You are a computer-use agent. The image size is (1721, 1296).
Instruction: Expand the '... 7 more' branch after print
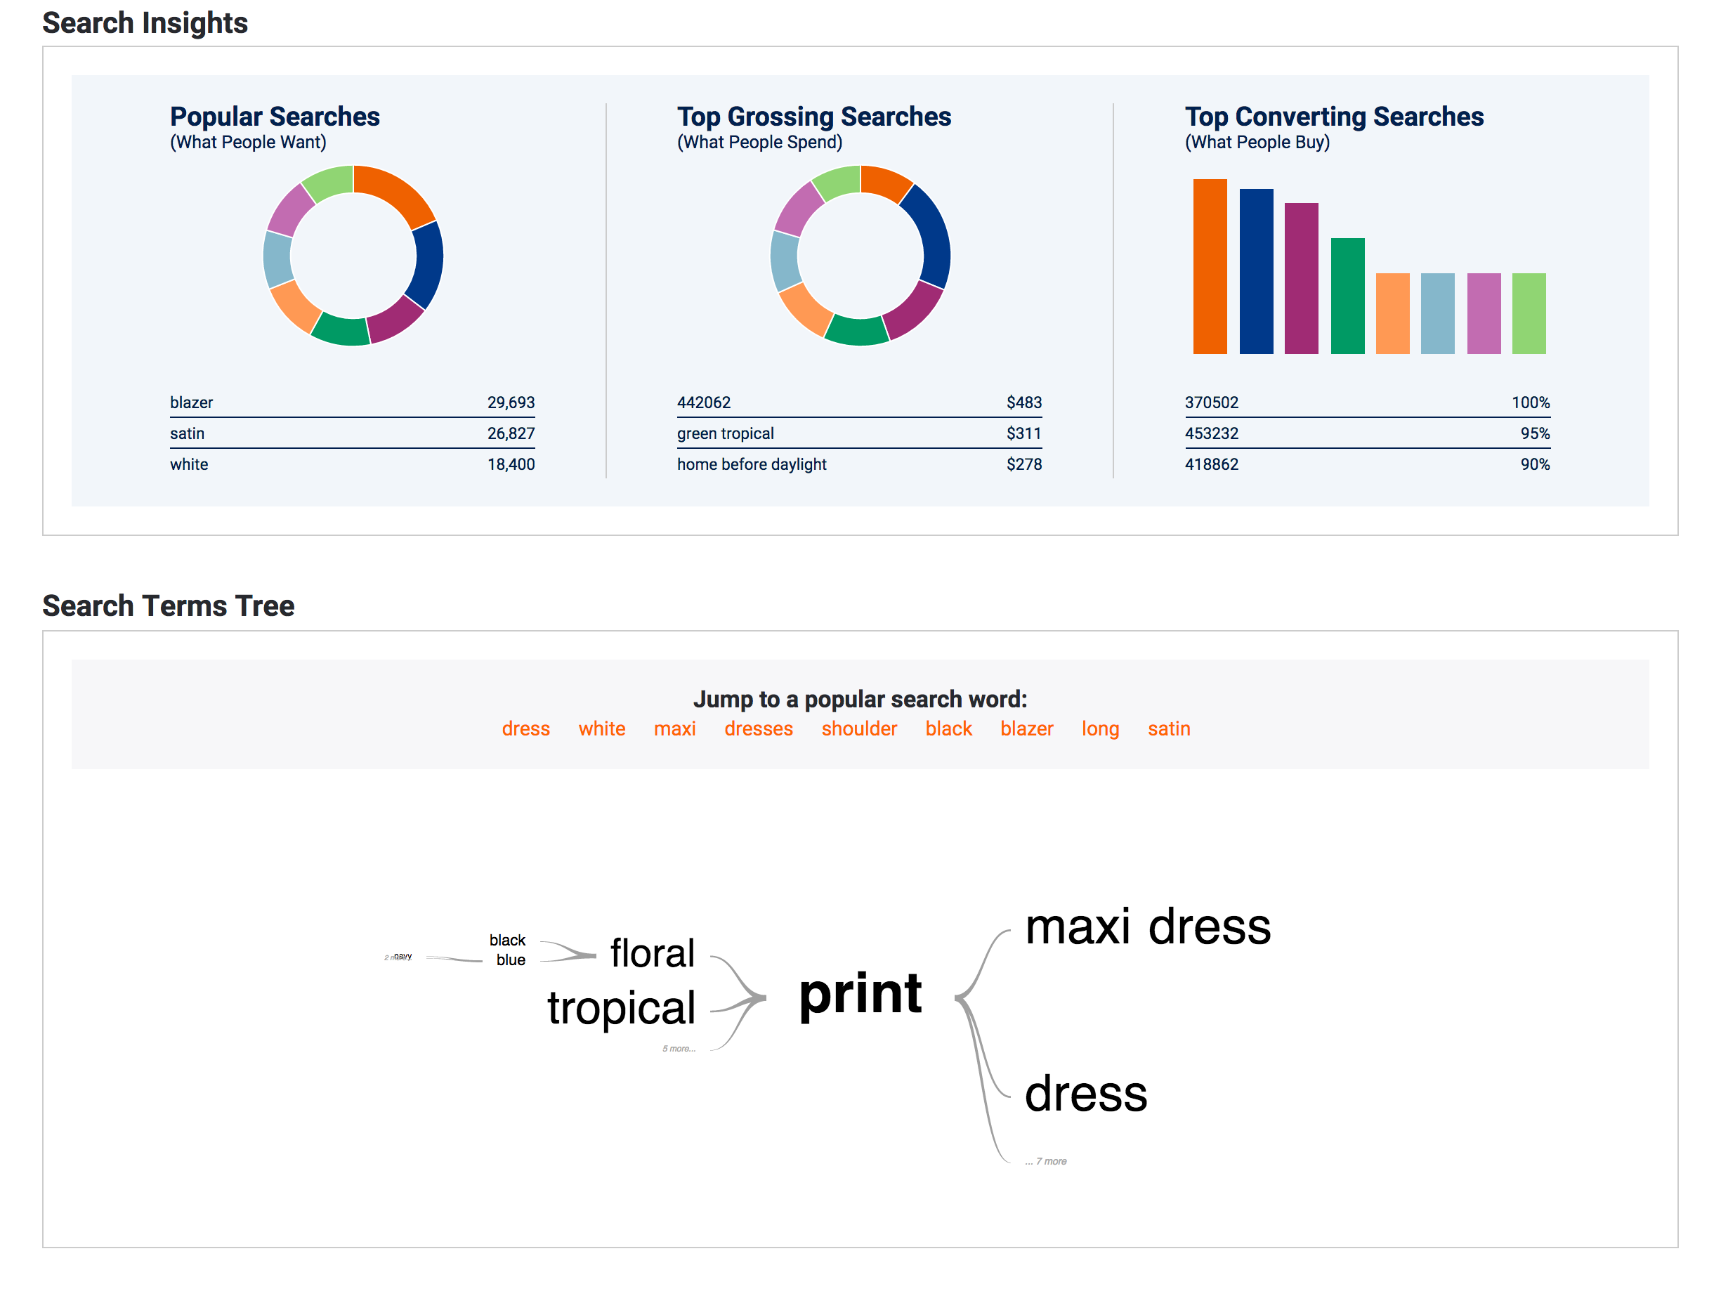tap(1047, 1160)
